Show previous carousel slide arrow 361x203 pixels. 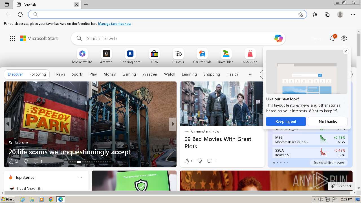click(x=8, y=124)
